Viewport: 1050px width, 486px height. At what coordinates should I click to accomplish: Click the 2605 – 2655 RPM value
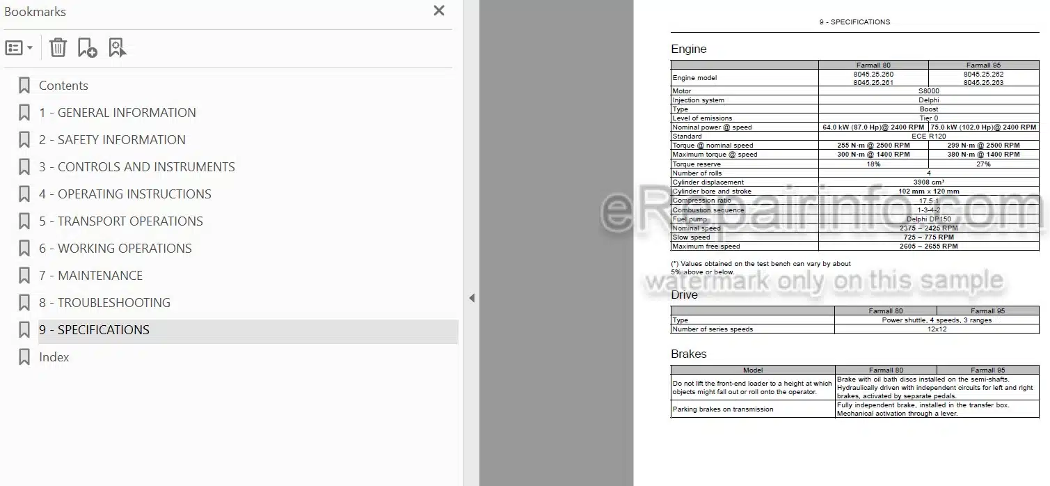[x=928, y=246]
